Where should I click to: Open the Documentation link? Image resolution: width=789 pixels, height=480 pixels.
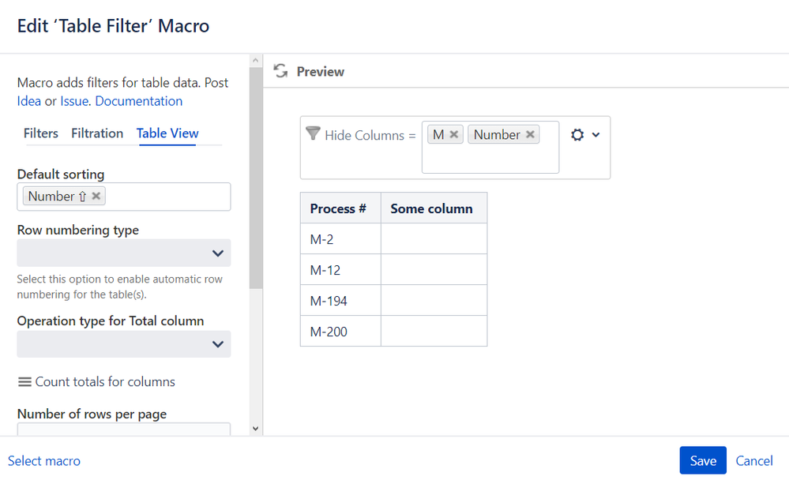point(138,101)
